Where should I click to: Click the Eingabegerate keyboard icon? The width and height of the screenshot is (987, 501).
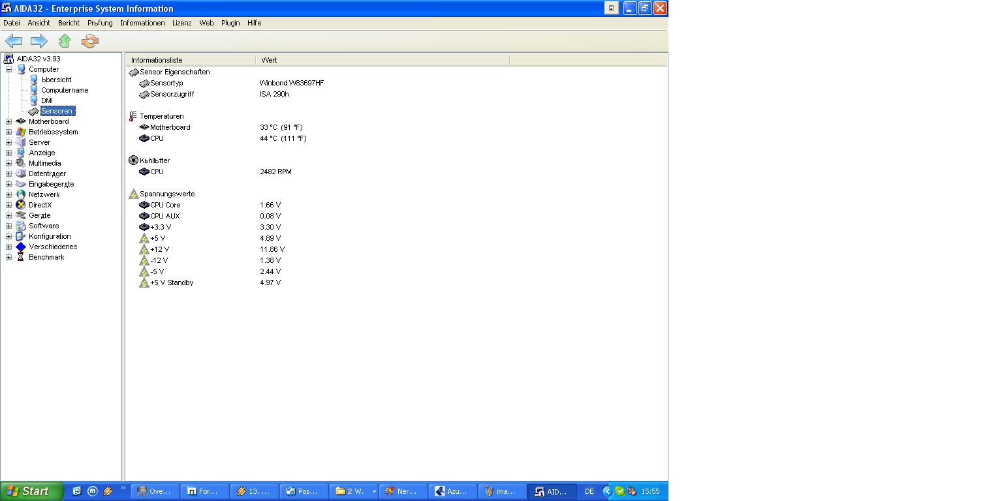(21, 184)
